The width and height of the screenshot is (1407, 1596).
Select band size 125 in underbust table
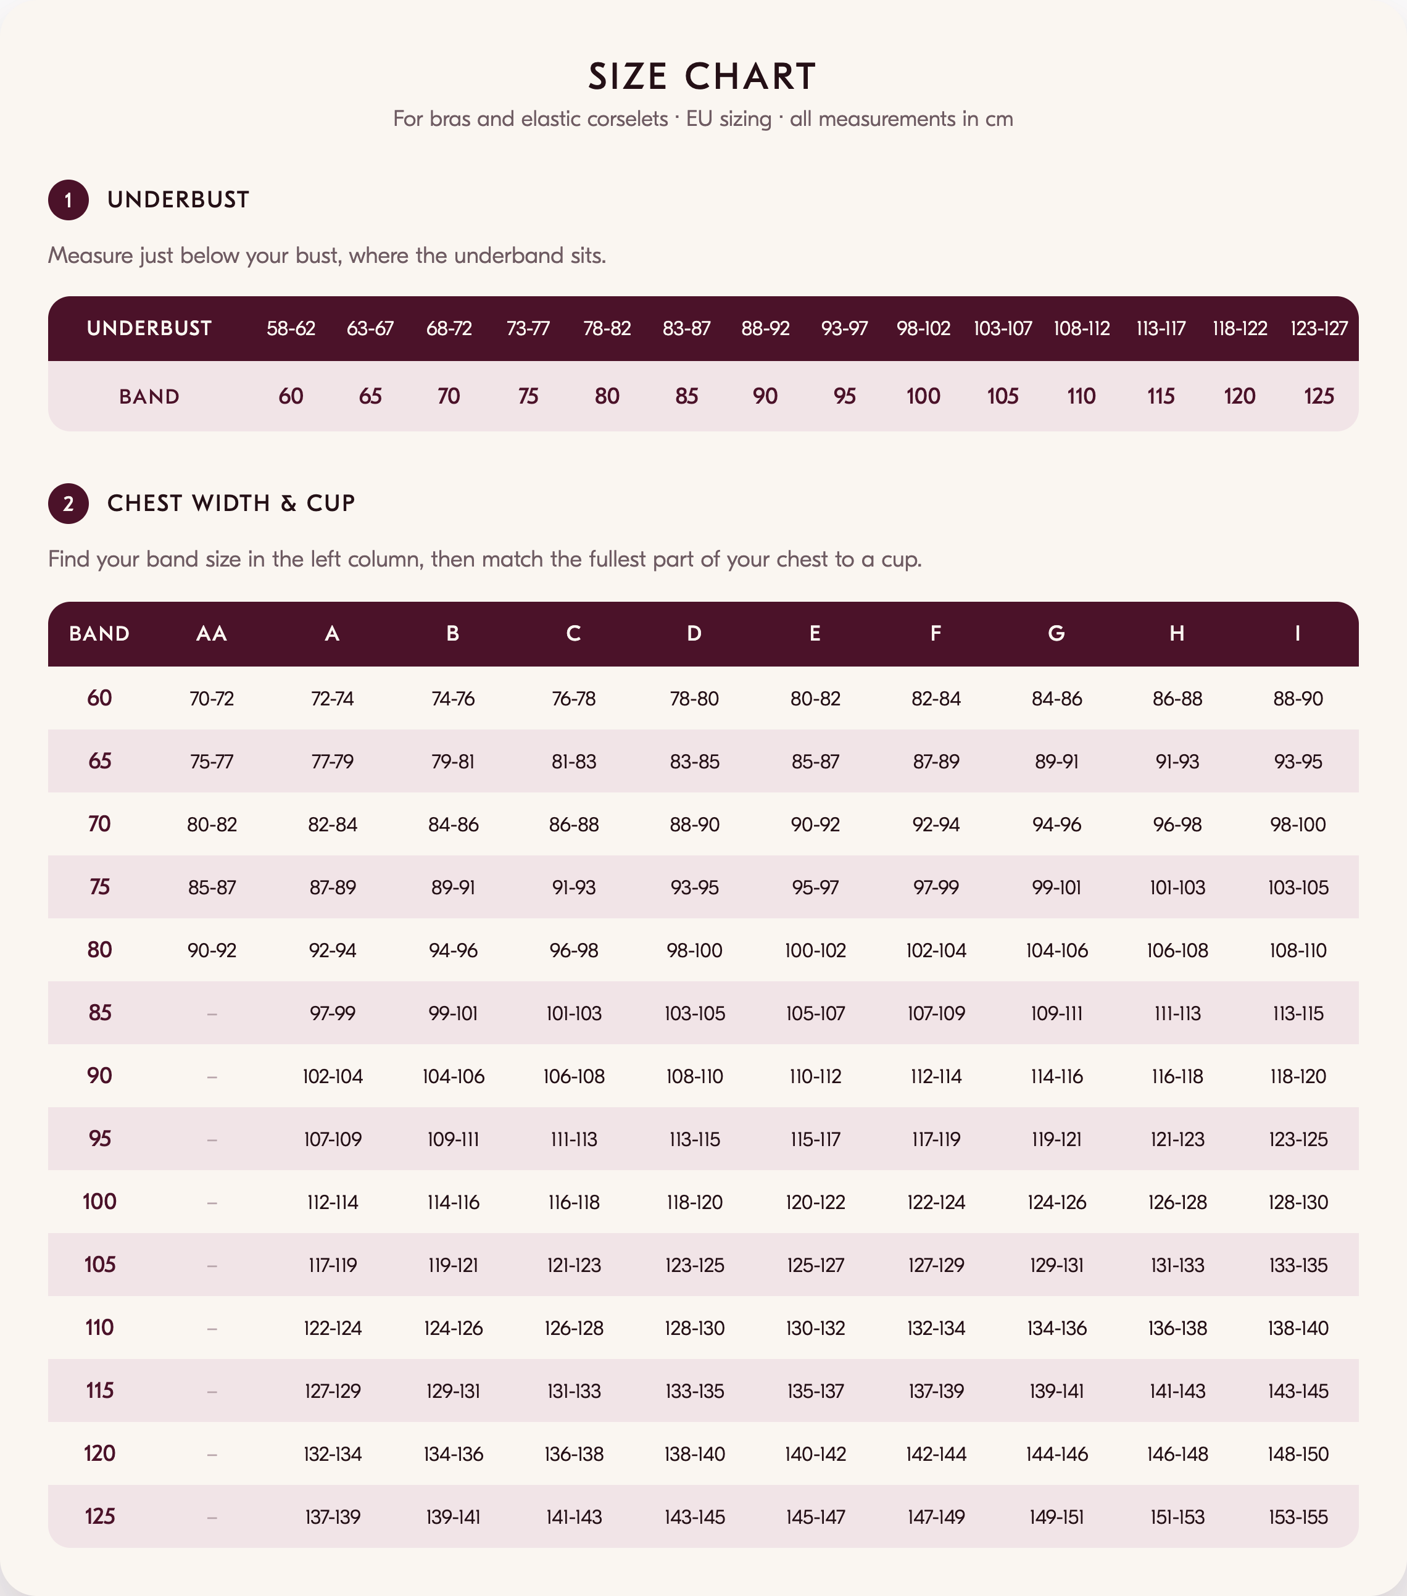coord(1319,396)
